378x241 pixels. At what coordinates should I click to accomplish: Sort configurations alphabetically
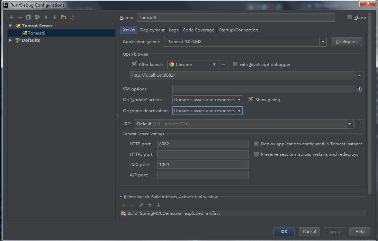click(x=72, y=17)
